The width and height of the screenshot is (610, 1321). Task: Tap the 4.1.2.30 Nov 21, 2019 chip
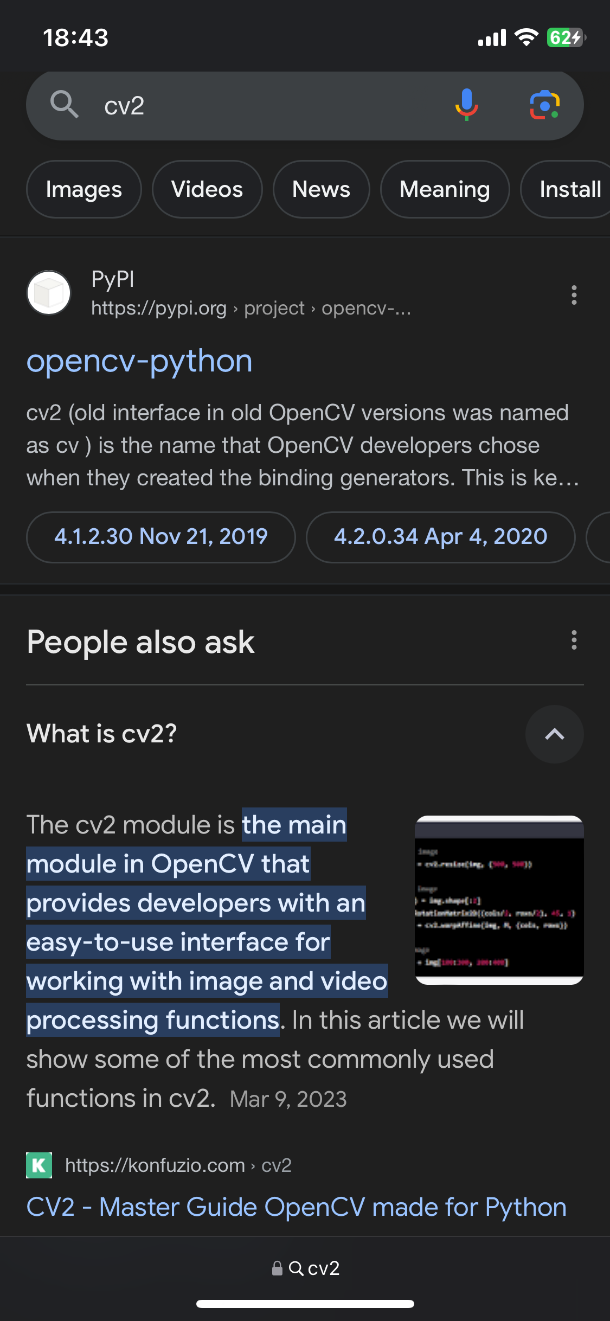point(161,537)
